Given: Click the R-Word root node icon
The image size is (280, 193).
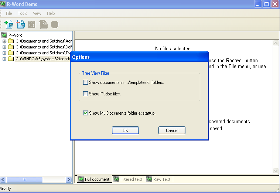Looking at the screenshot, I should [4, 35].
